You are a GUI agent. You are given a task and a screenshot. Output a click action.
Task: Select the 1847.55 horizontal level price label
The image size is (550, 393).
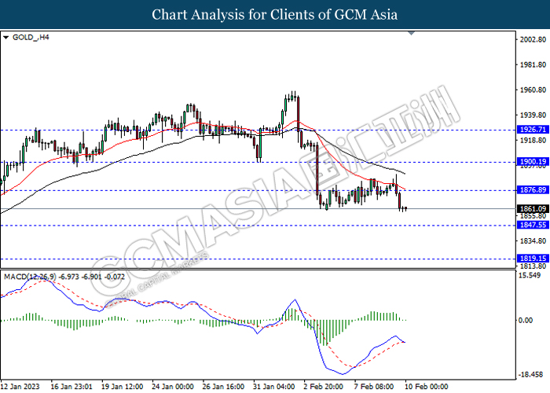(x=533, y=225)
